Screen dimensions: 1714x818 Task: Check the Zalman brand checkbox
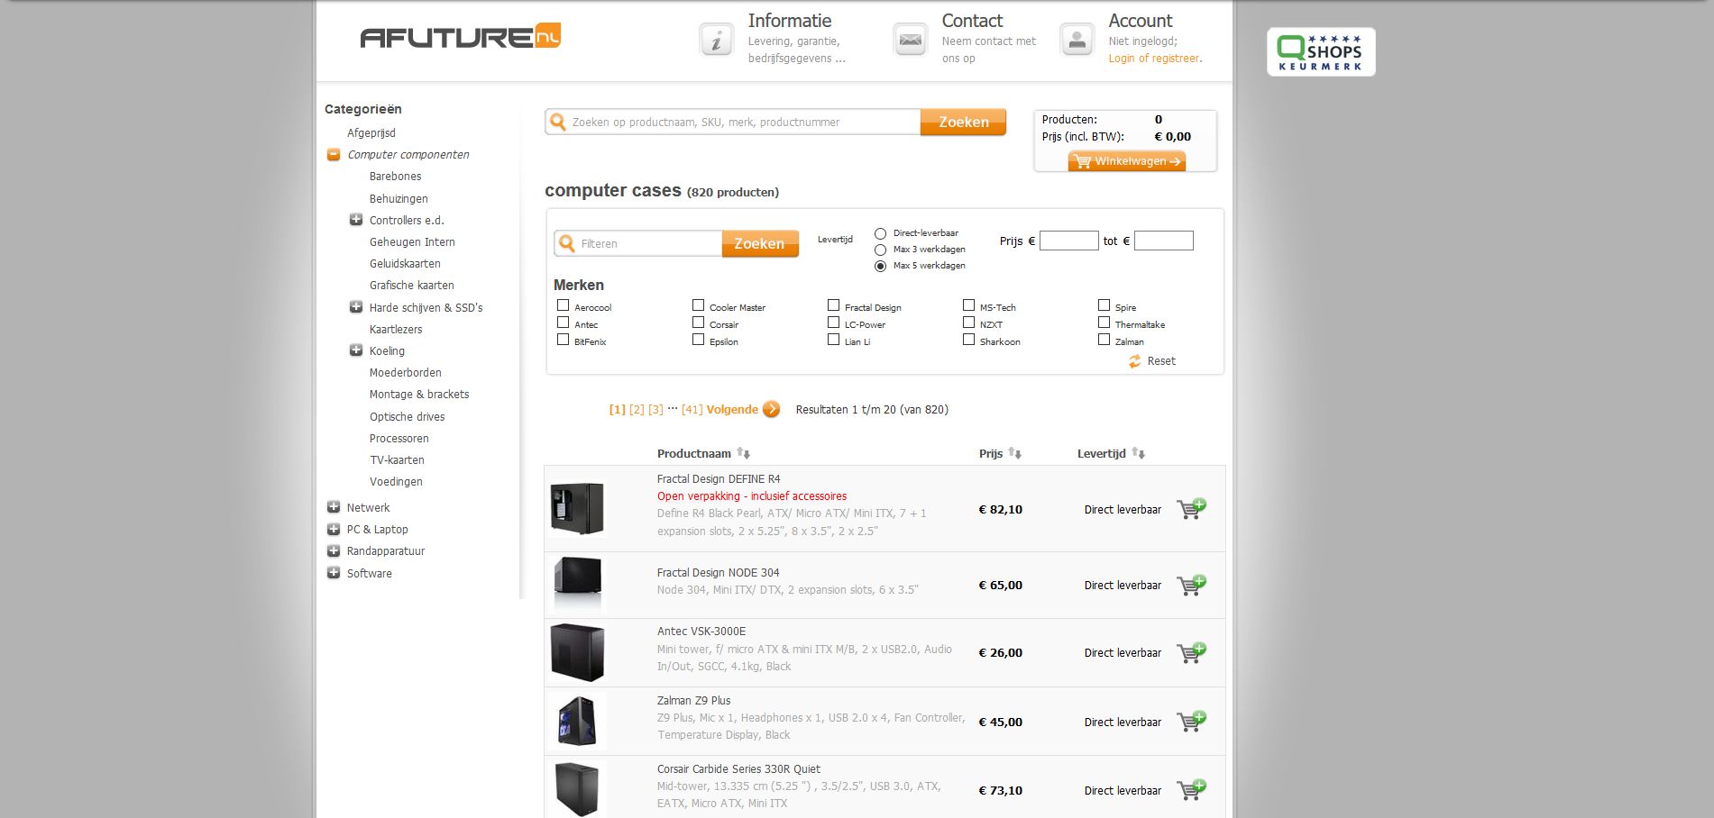click(x=1104, y=340)
